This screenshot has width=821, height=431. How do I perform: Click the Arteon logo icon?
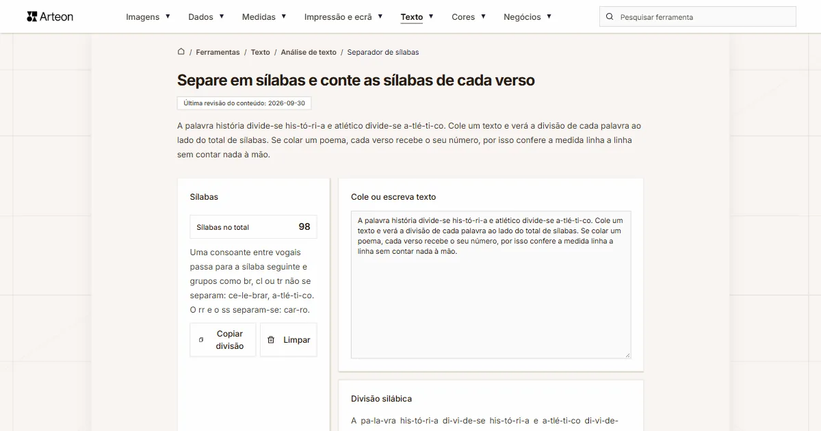tap(32, 16)
